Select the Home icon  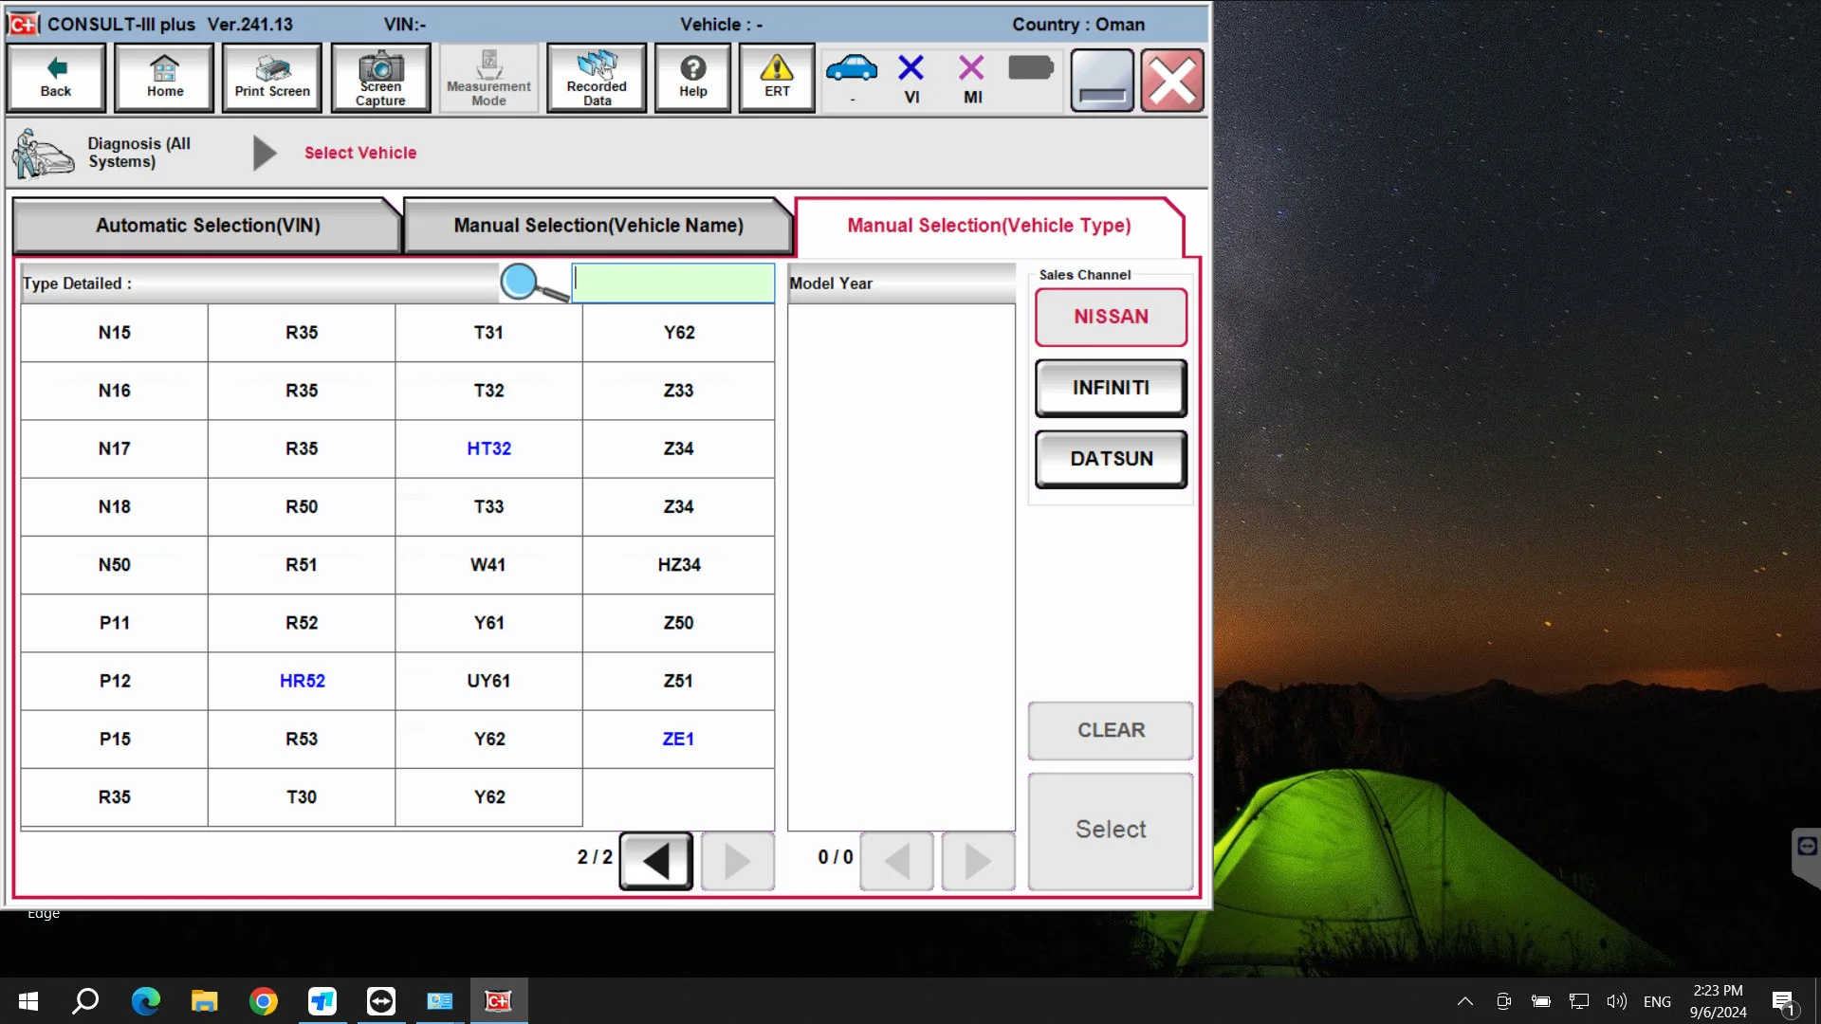[x=165, y=78]
